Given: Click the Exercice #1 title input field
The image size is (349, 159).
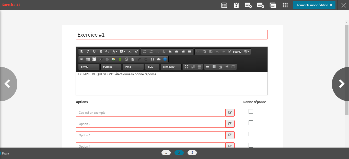Looking at the screenshot, I should pyautogui.click(x=172, y=35).
